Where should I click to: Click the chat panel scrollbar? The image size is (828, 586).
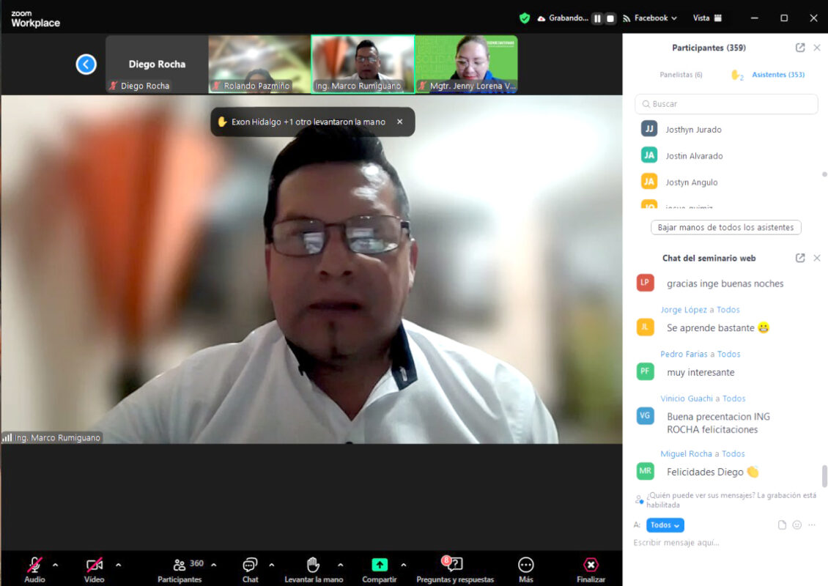tap(824, 475)
